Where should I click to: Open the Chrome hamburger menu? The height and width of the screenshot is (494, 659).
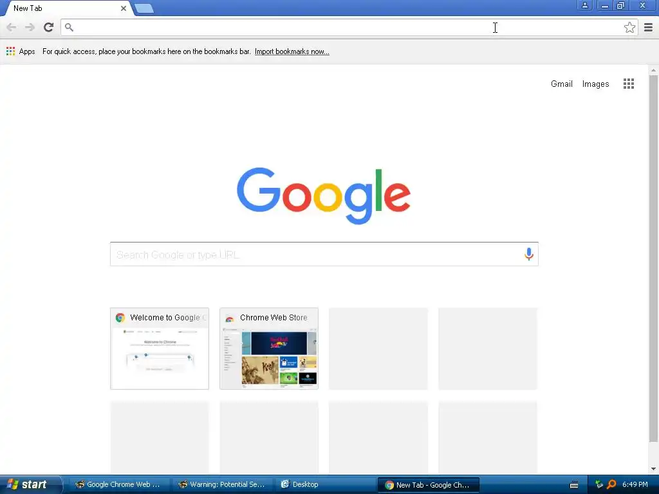tap(648, 28)
